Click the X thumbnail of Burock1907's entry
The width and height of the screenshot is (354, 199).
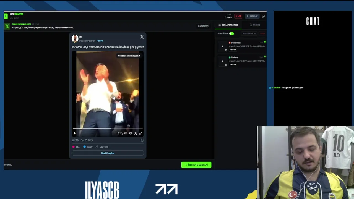pos(222,46)
